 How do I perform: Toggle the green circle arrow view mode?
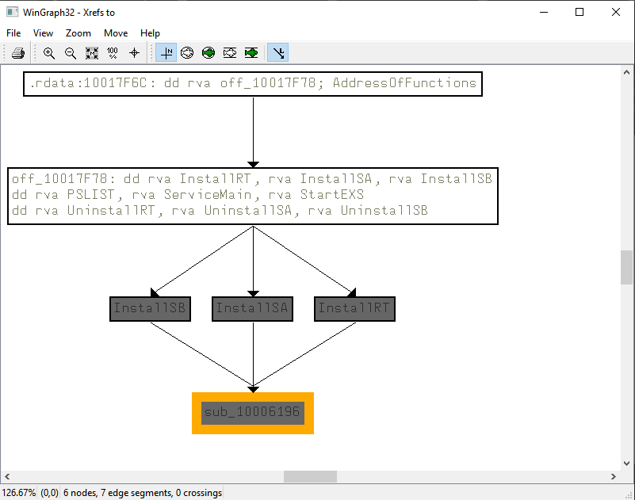point(208,53)
